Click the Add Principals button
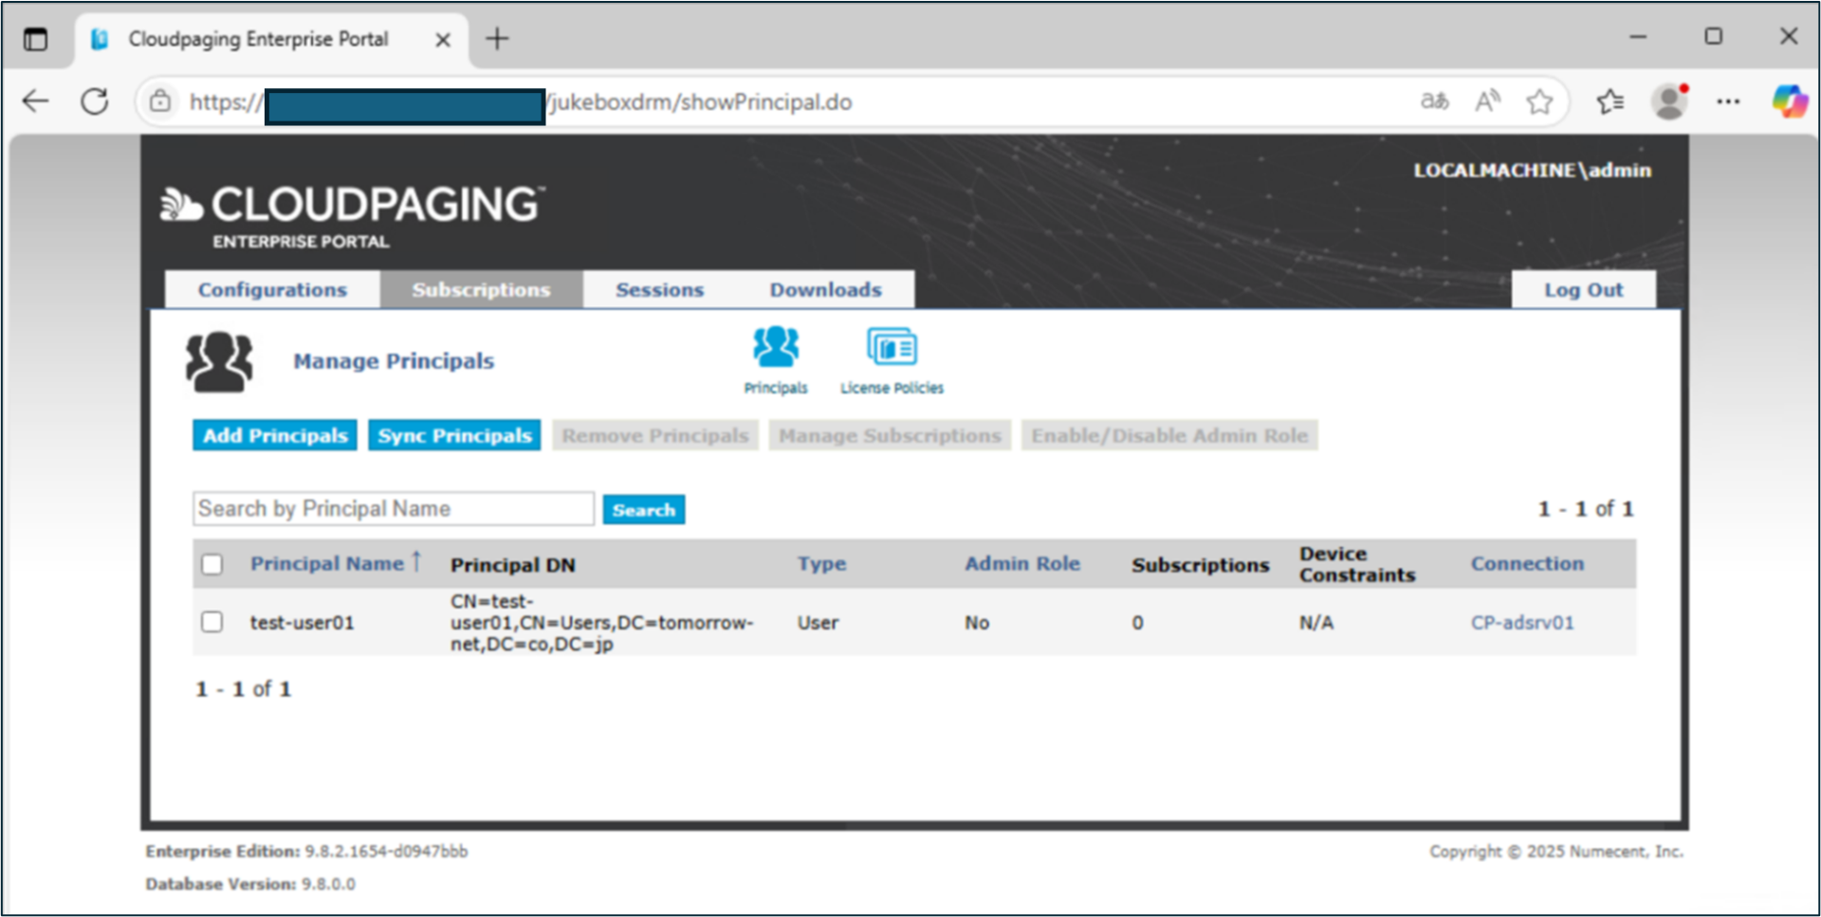This screenshot has height=917, width=1821. 275,435
